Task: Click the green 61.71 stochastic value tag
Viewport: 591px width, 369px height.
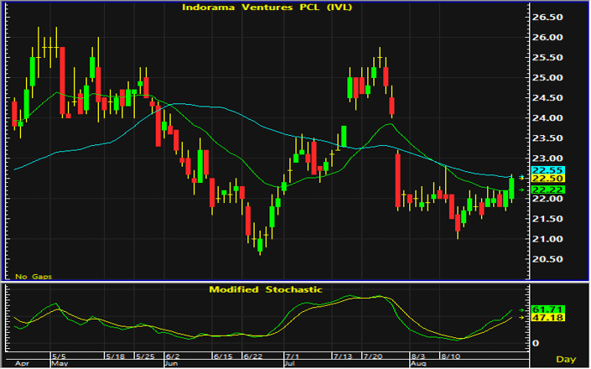Action: coord(547,309)
